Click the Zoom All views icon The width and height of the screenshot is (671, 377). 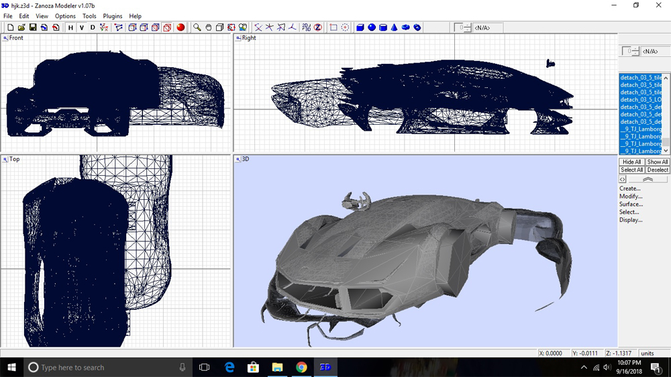coord(243,28)
